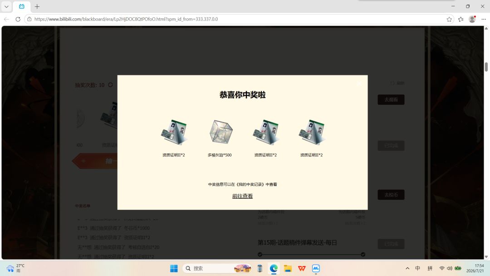Click the 多棱灰珀*500 cube prize icon

[x=221, y=132]
